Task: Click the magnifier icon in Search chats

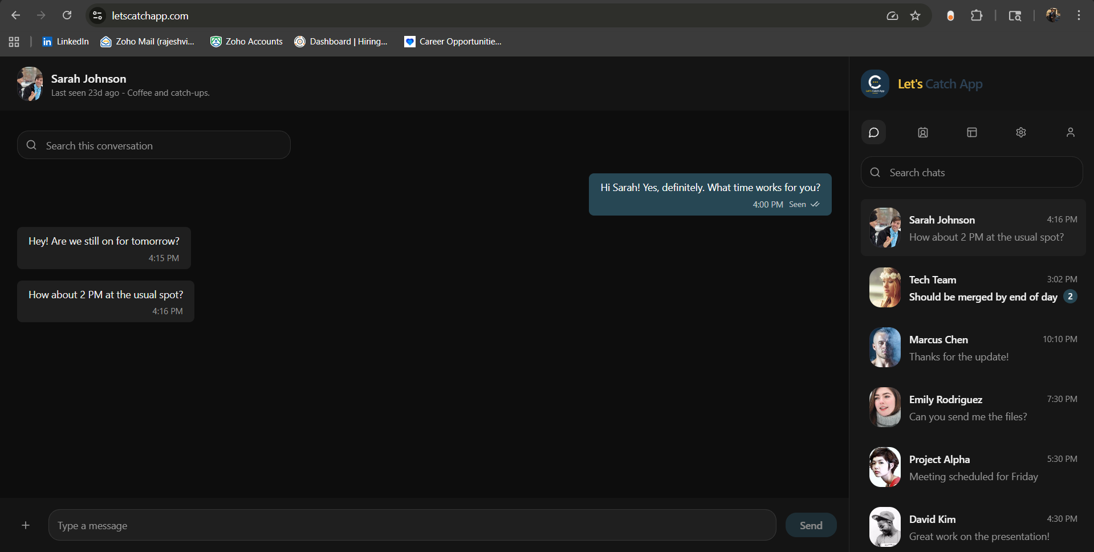Action: [x=875, y=172]
